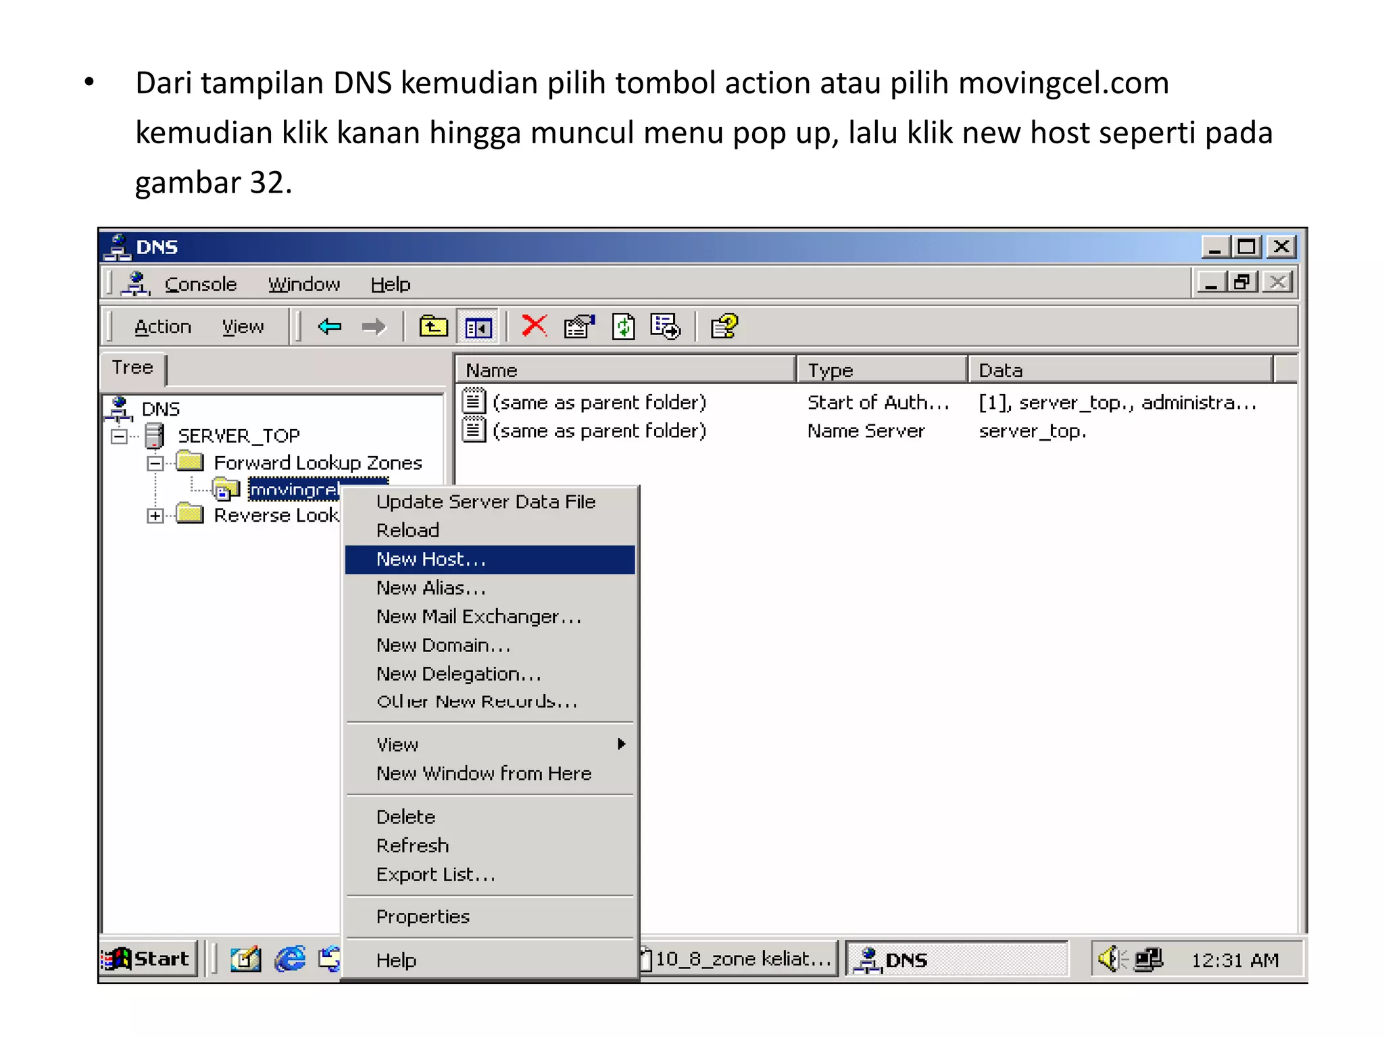Screen dimensions: 1384x1038
Task: Choose Export List... in context menu
Action: click(490, 874)
